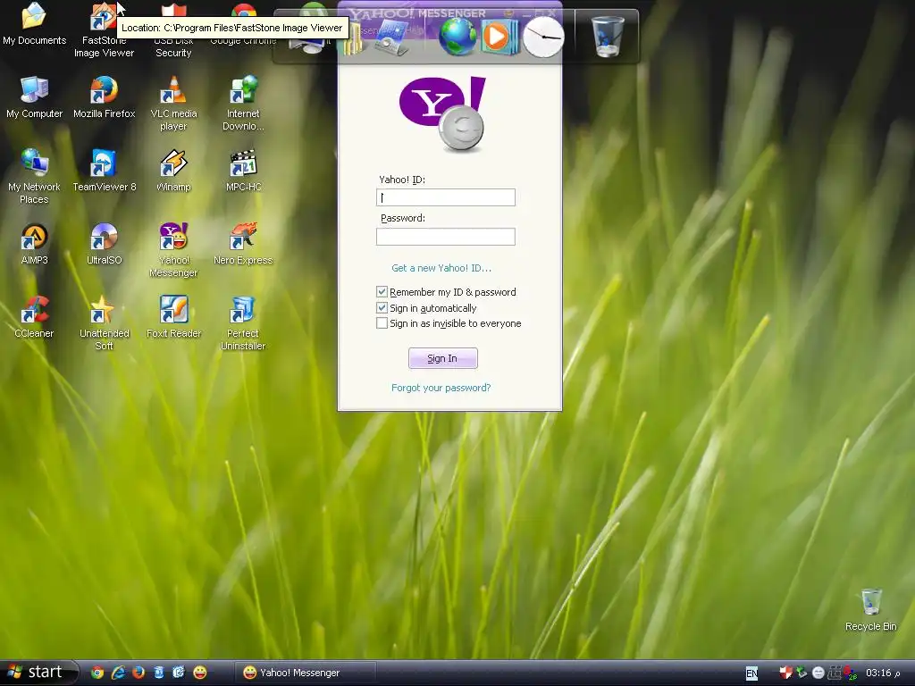The height and width of the screenshot is (686, 915).
Task: Open My Computer desktop icon
Action: coord(34,96)
